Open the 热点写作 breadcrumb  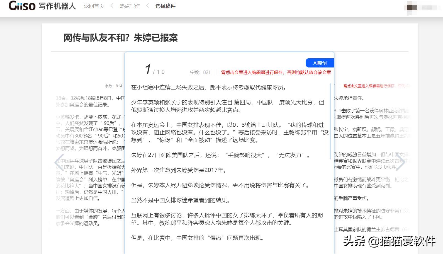pos(130,6)
